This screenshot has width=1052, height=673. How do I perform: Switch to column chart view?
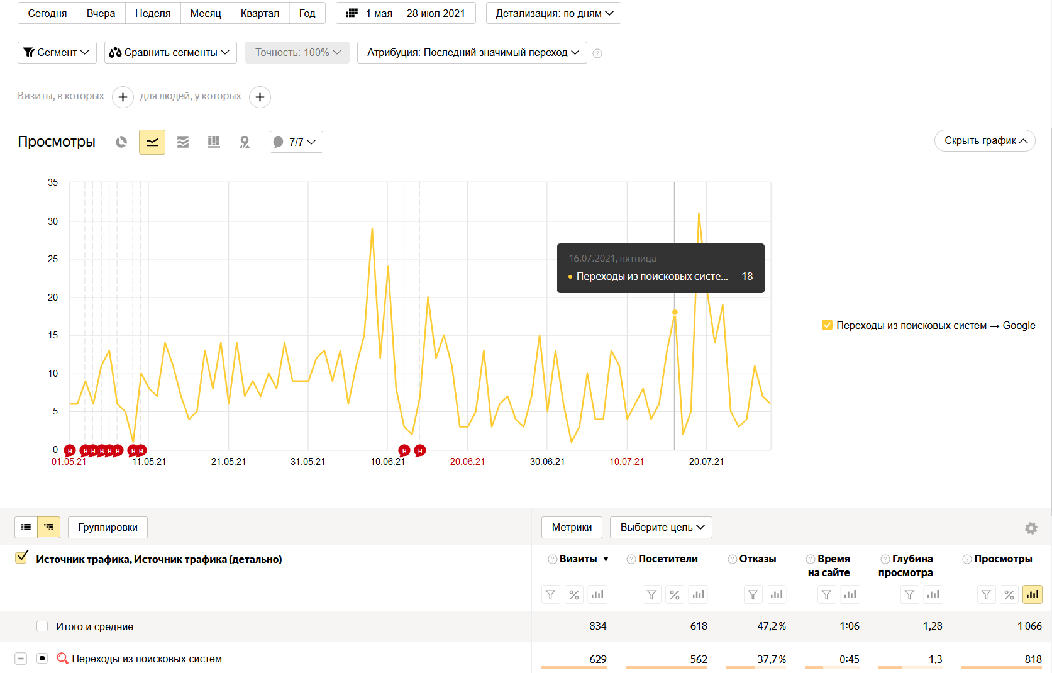[214, 142]
